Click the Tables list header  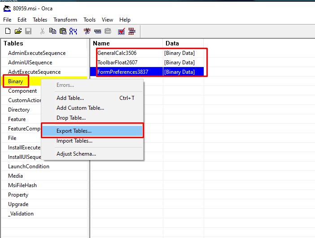point(44,43)
